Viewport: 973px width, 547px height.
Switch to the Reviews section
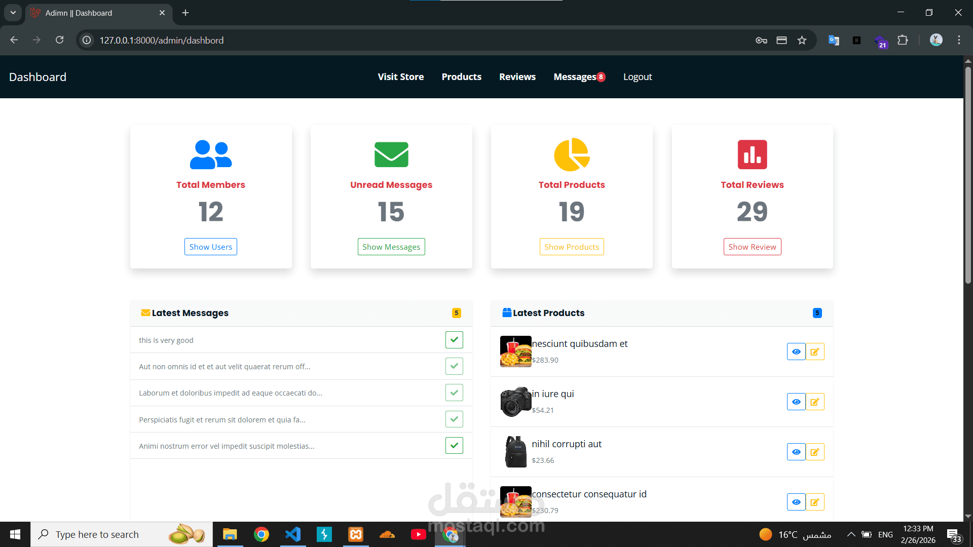[517, 76]
